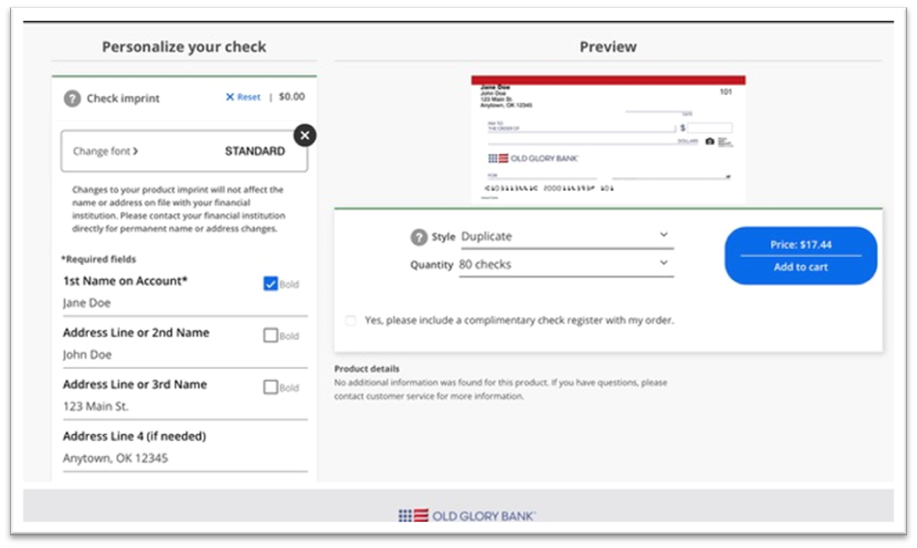The width and height of the screenshot is (917, 548).
Task: Check the complimentary check register option
Action: [350, 319]
